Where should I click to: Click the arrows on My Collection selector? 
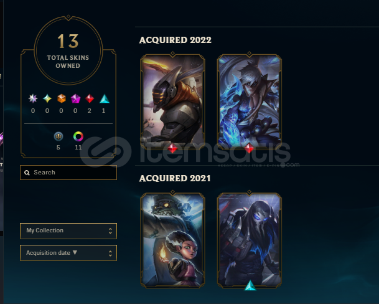coord(110,231)
